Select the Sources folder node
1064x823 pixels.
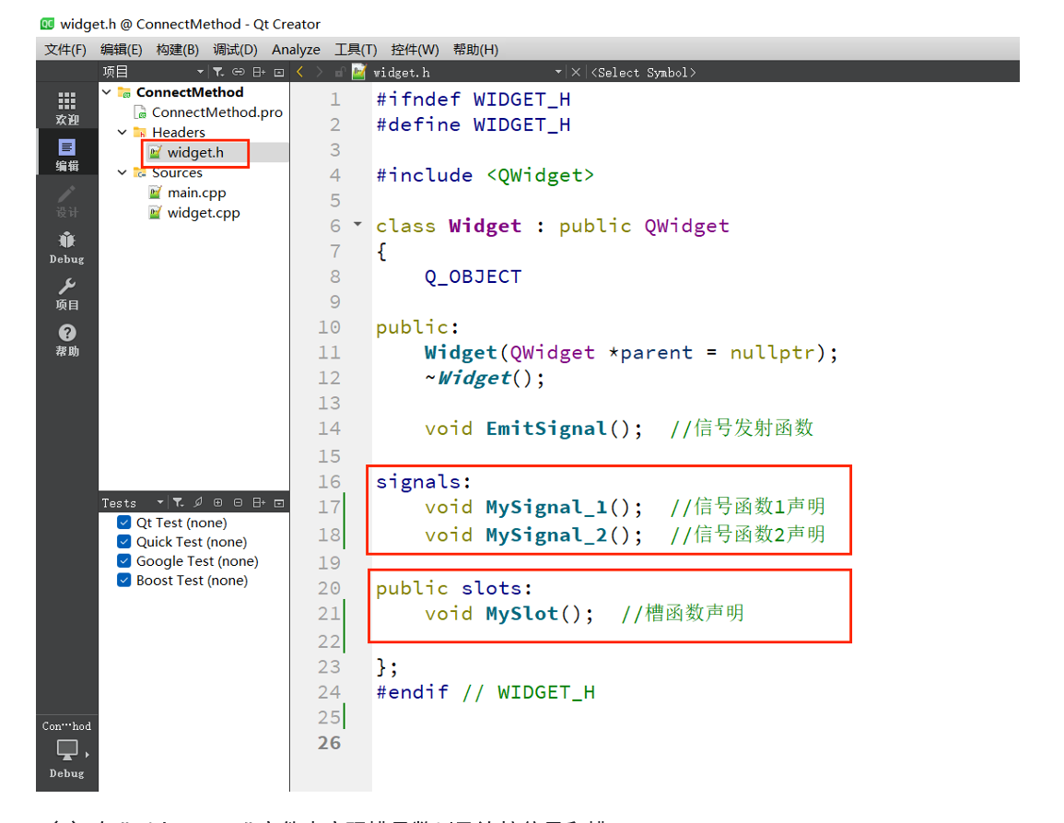tap(177, 172)
